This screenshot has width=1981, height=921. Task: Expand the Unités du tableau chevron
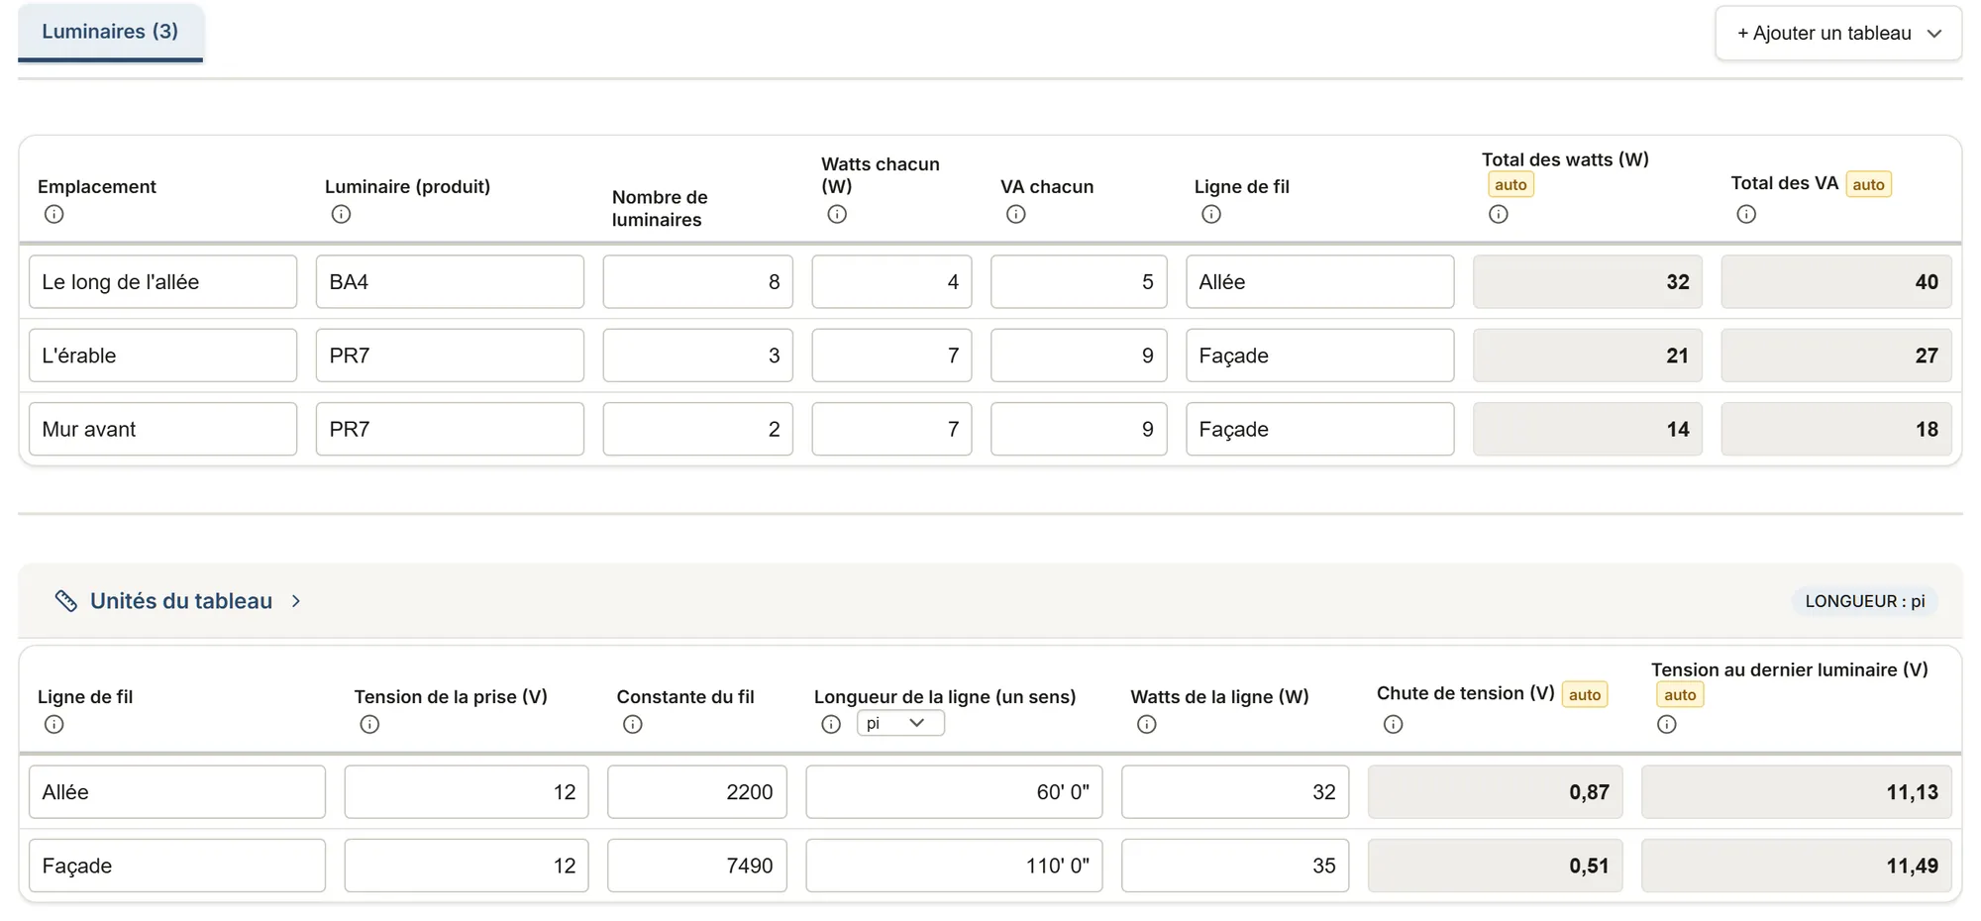pos(295,601)
